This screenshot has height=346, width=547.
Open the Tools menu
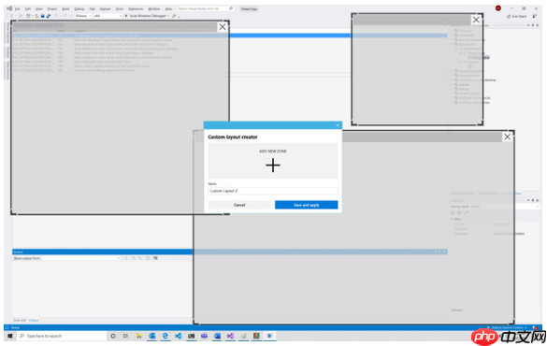(x=120, y=8)
